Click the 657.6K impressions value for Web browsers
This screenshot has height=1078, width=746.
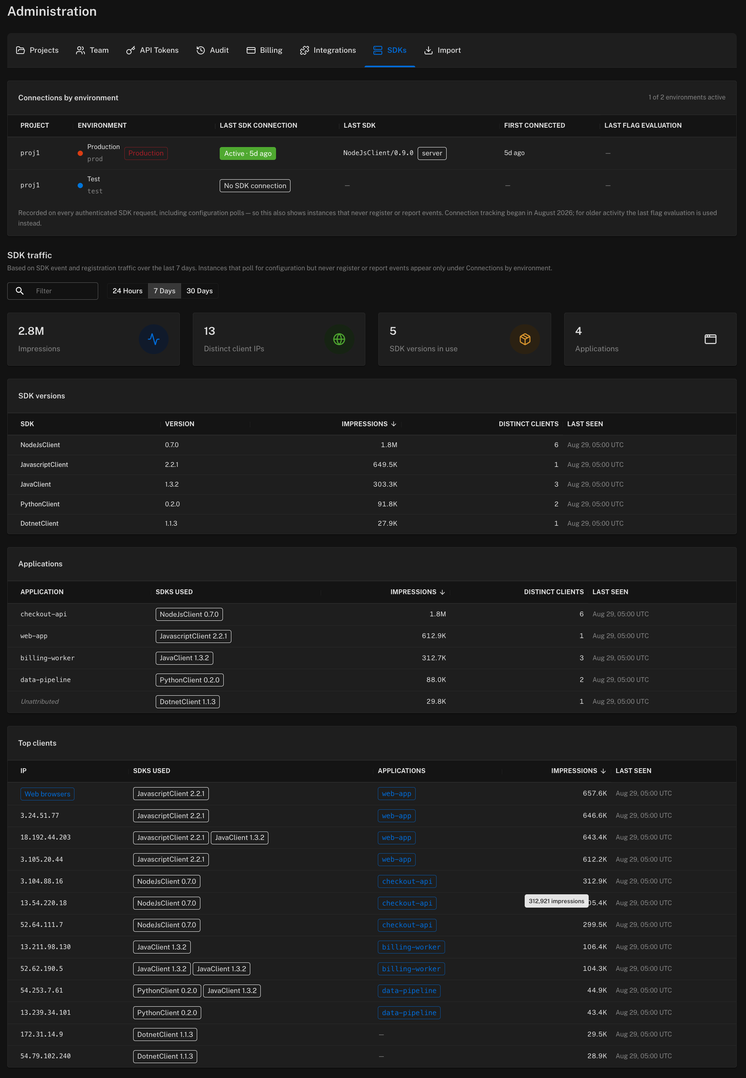tap(595, 794)
